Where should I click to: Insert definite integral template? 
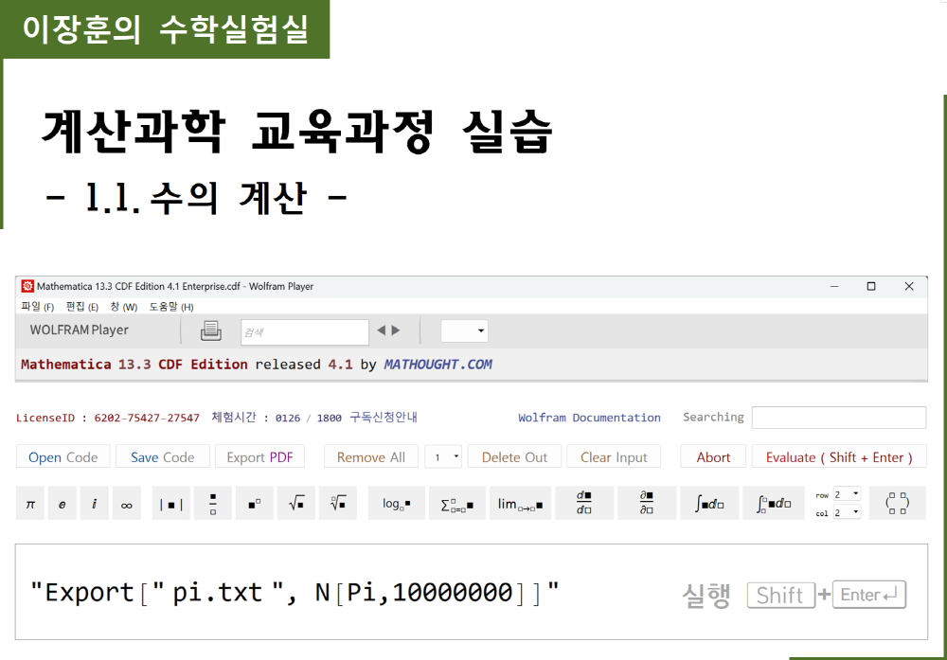773,504
